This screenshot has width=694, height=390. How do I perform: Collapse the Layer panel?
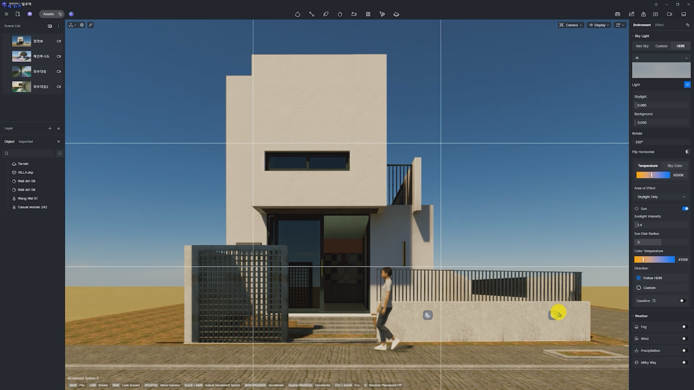pos(59,128)
